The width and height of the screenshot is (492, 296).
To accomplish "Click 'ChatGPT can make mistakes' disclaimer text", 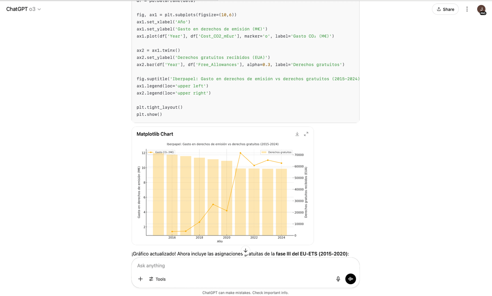I will point(245,293).
